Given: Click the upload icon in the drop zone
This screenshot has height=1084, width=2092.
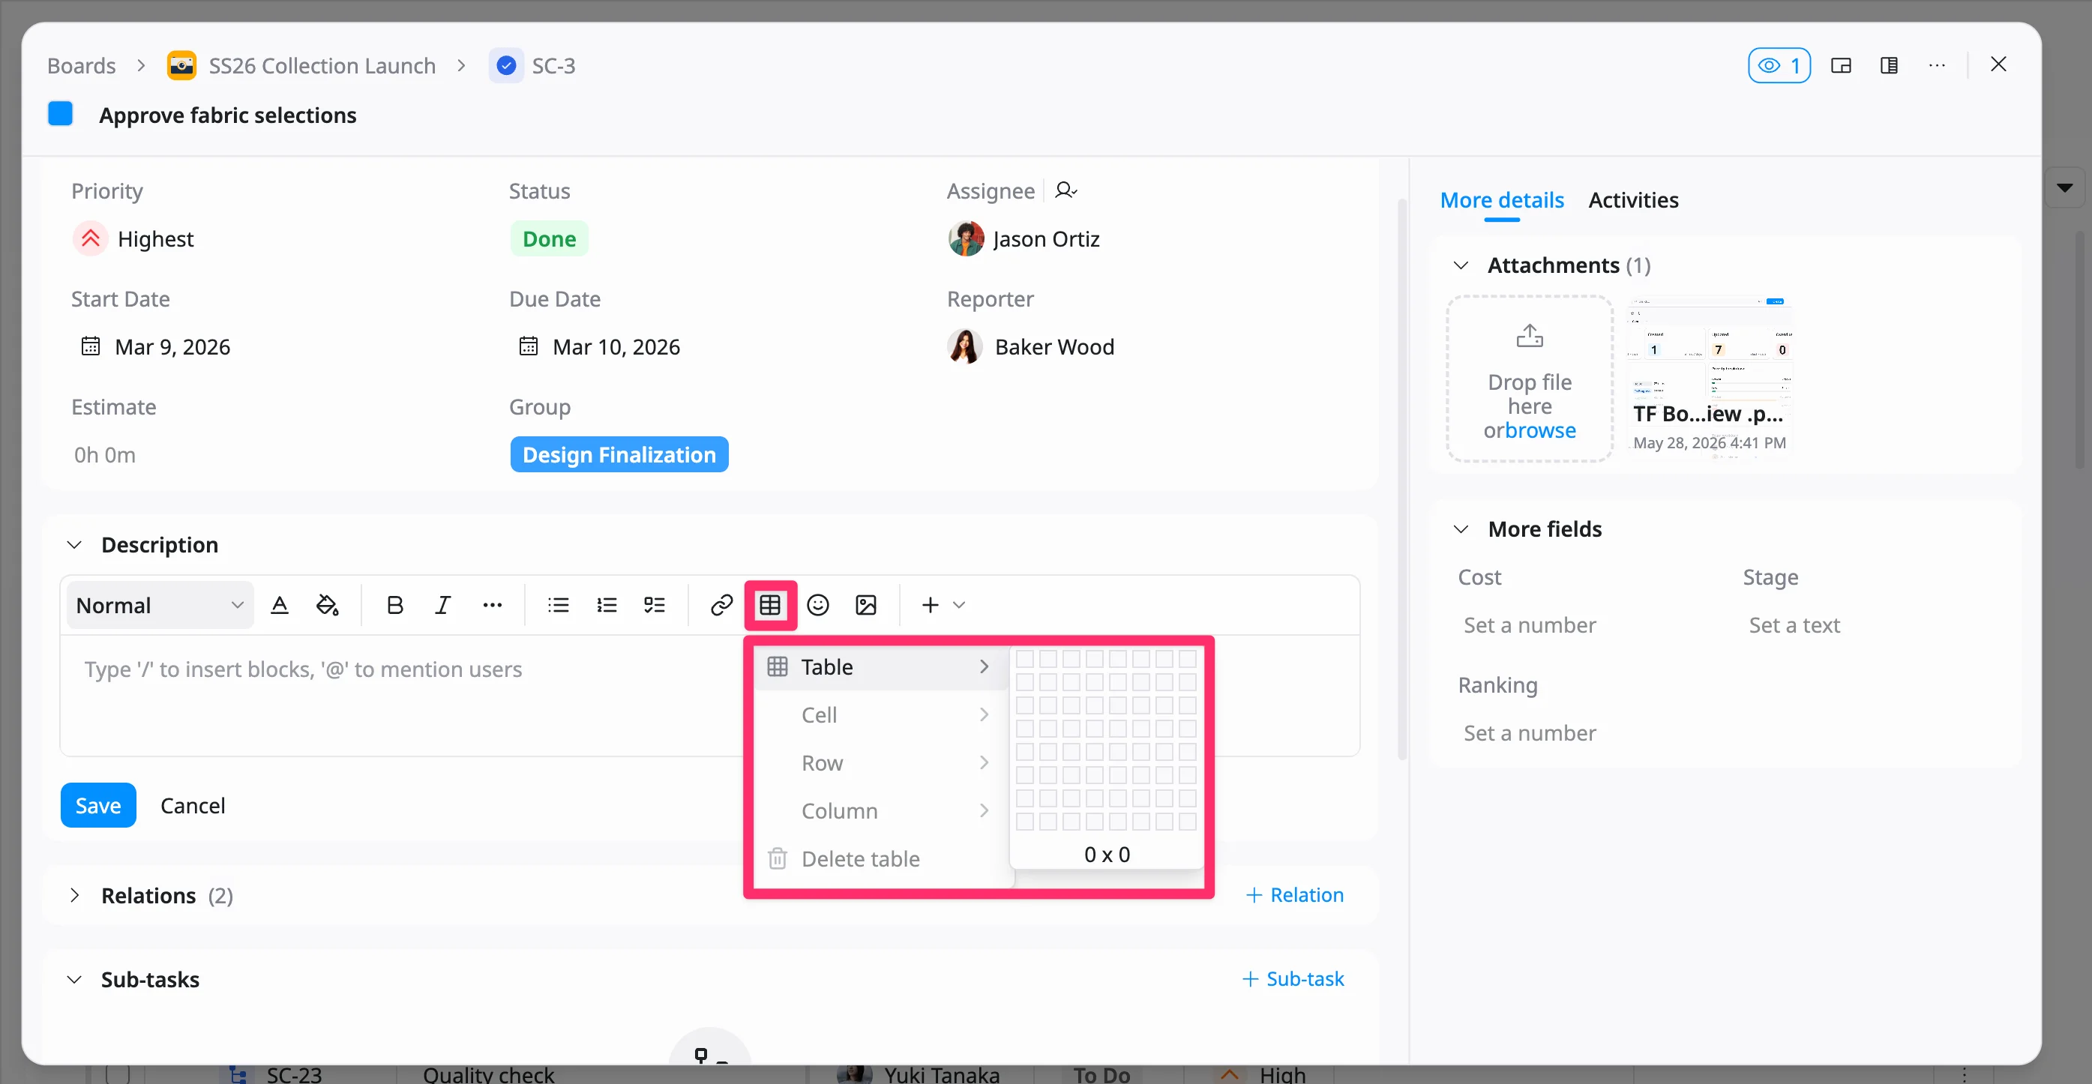Looking at the screenshot, I should pyautogui.click(x=1529, y=335).
